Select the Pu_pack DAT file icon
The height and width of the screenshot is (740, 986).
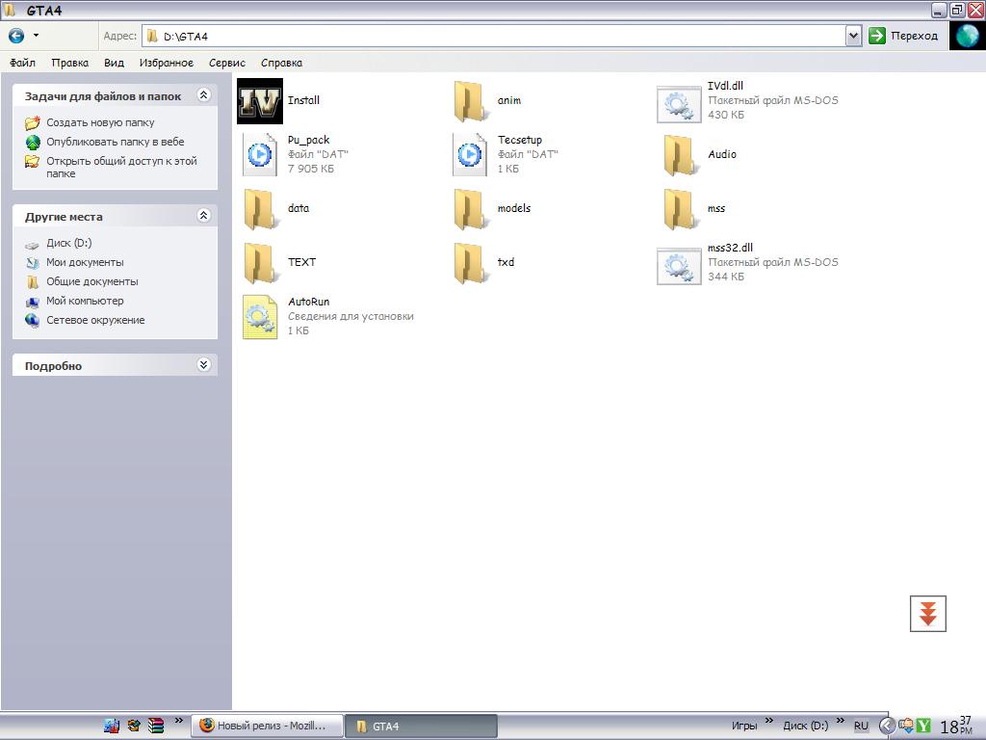point(260,155)
